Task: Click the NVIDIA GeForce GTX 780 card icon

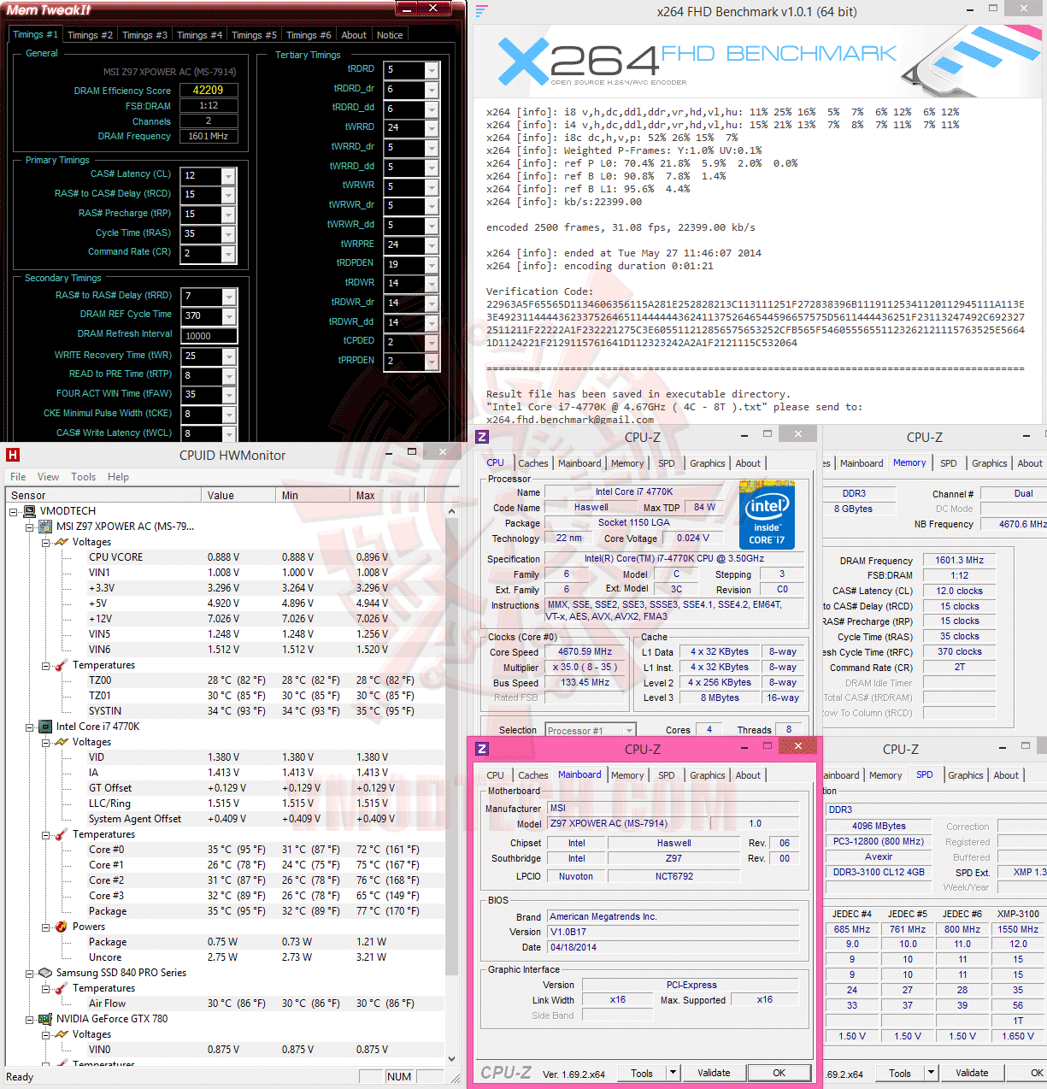Action: click(x=45, y=1019)
